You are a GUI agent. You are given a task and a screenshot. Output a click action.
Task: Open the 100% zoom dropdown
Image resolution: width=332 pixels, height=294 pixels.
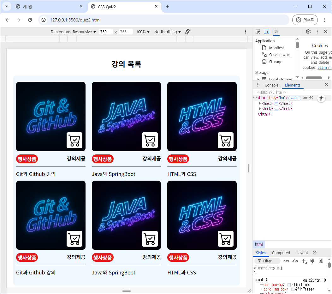point(143,32)
